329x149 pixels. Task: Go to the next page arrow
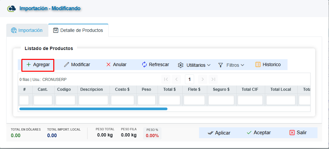tap(203, 79)
